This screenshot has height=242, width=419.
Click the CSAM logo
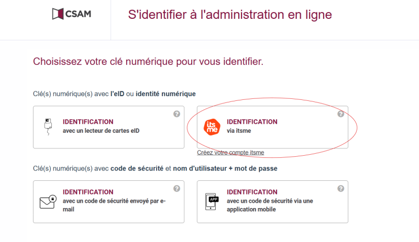click(x=72, y=14)
